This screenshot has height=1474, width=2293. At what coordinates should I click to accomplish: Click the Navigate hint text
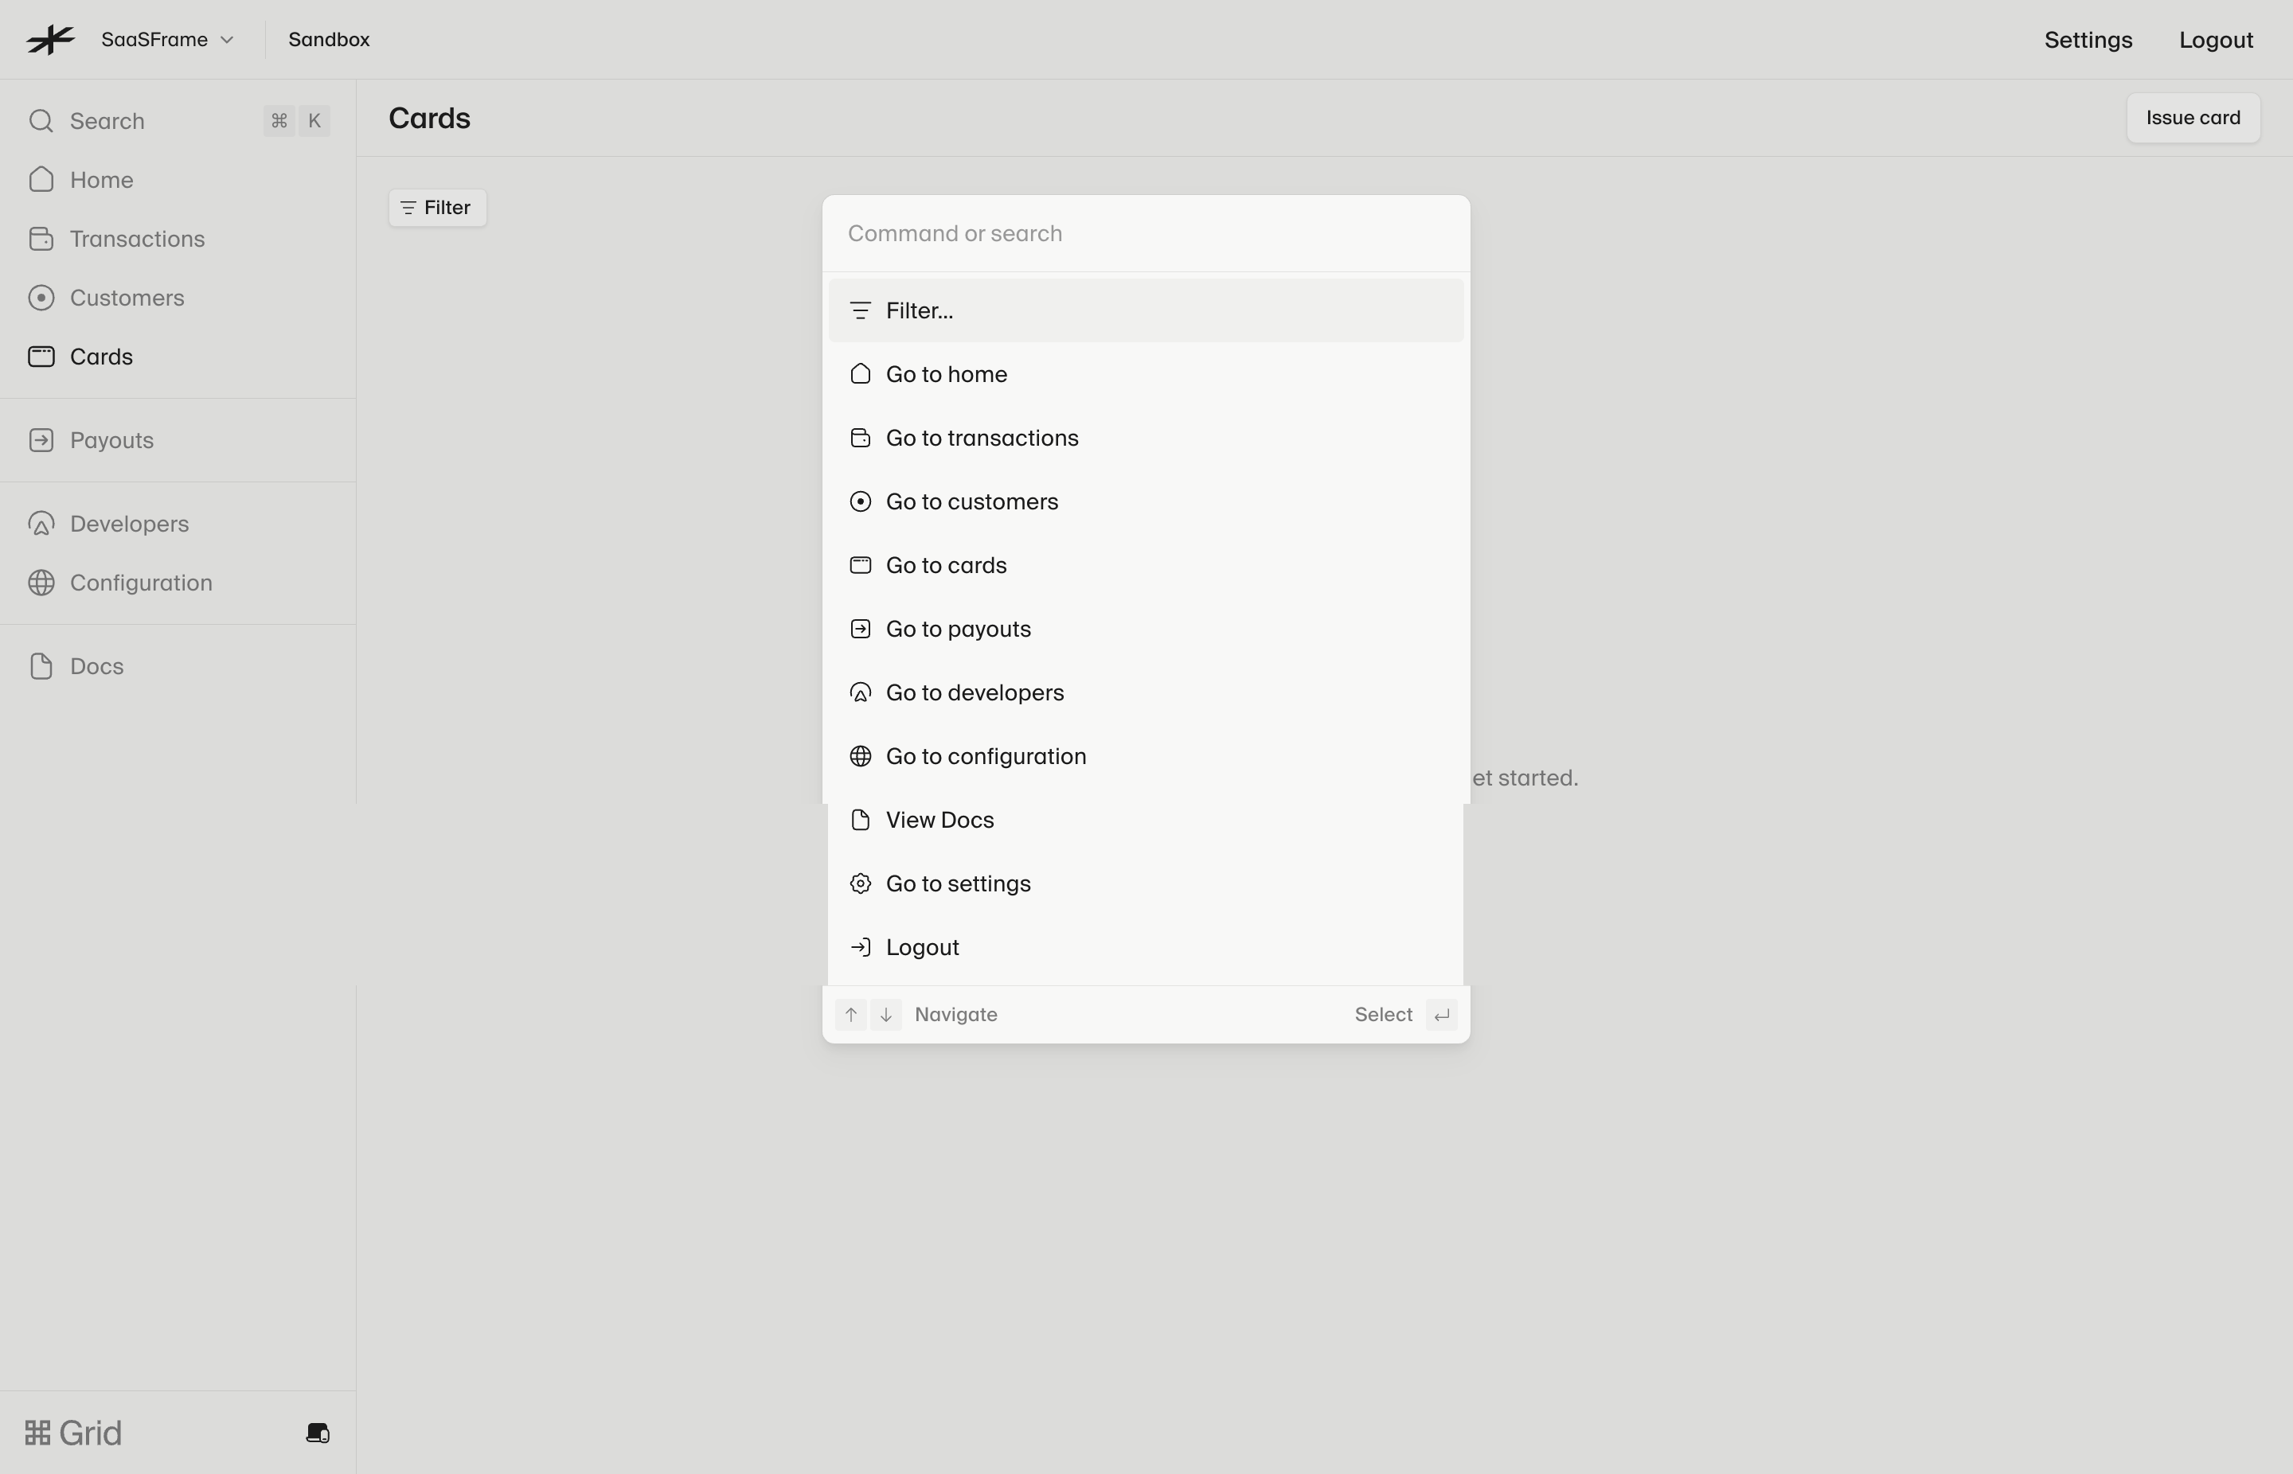pos(955,1015)
